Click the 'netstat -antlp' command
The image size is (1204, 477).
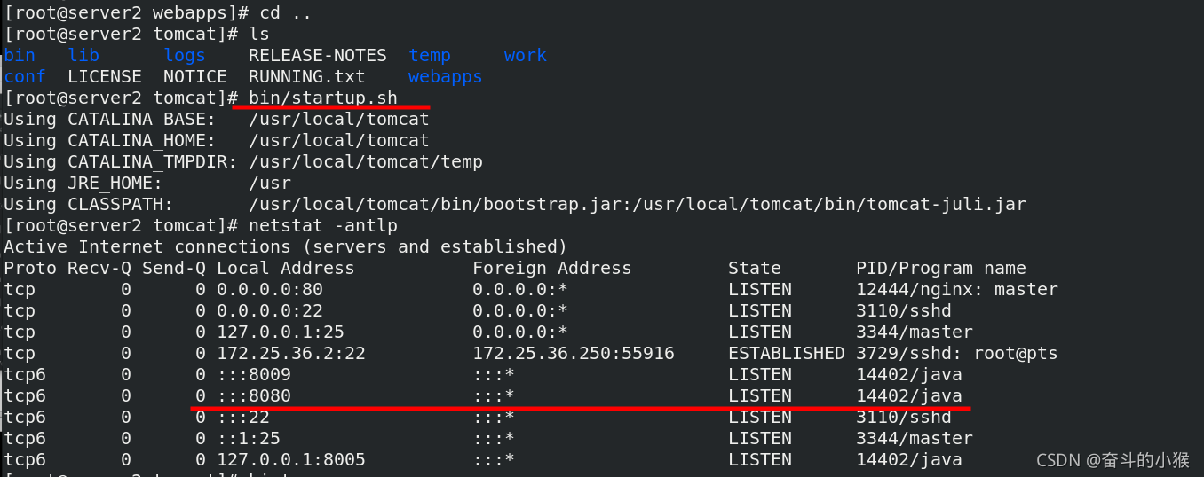323,225
